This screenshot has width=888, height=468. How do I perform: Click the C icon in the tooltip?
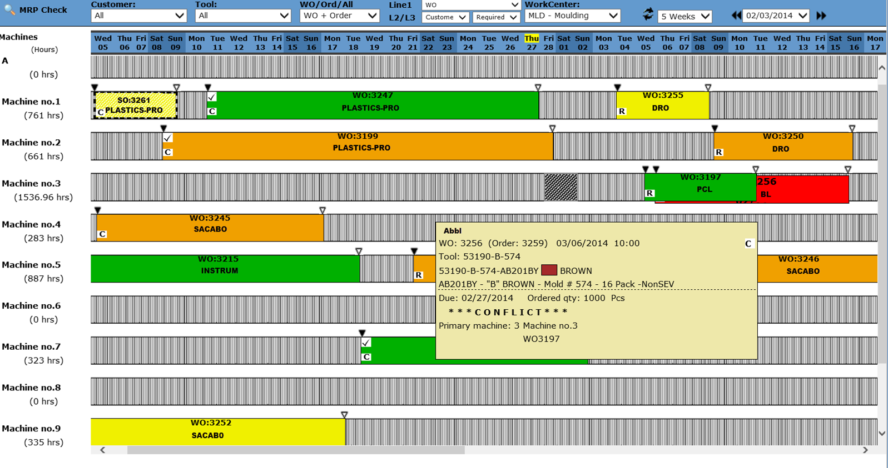pyautogui.click(x=748, y=244)
